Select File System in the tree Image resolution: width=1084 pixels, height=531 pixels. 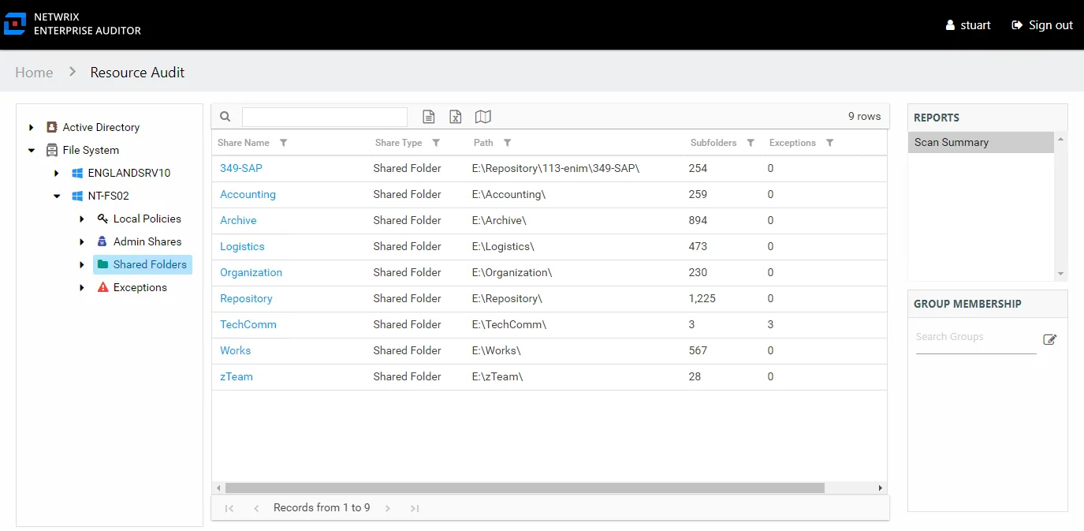coord(91,150)
